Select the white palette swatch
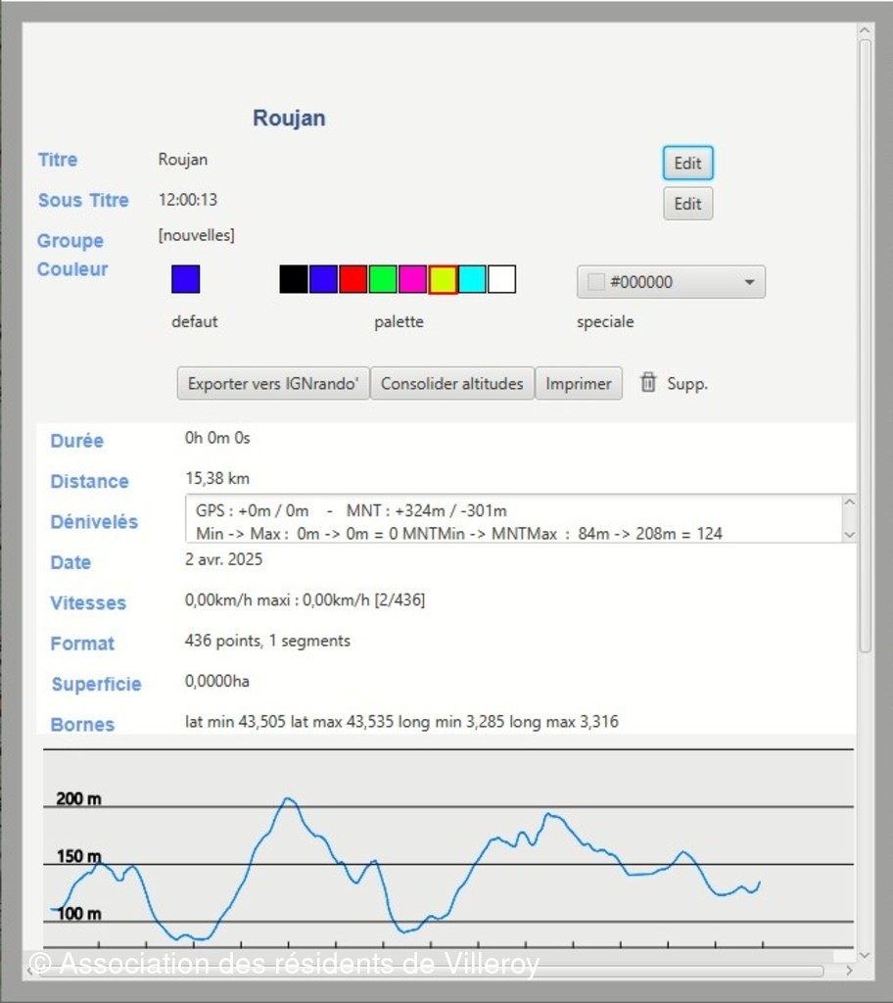 (x=502, y=279)
